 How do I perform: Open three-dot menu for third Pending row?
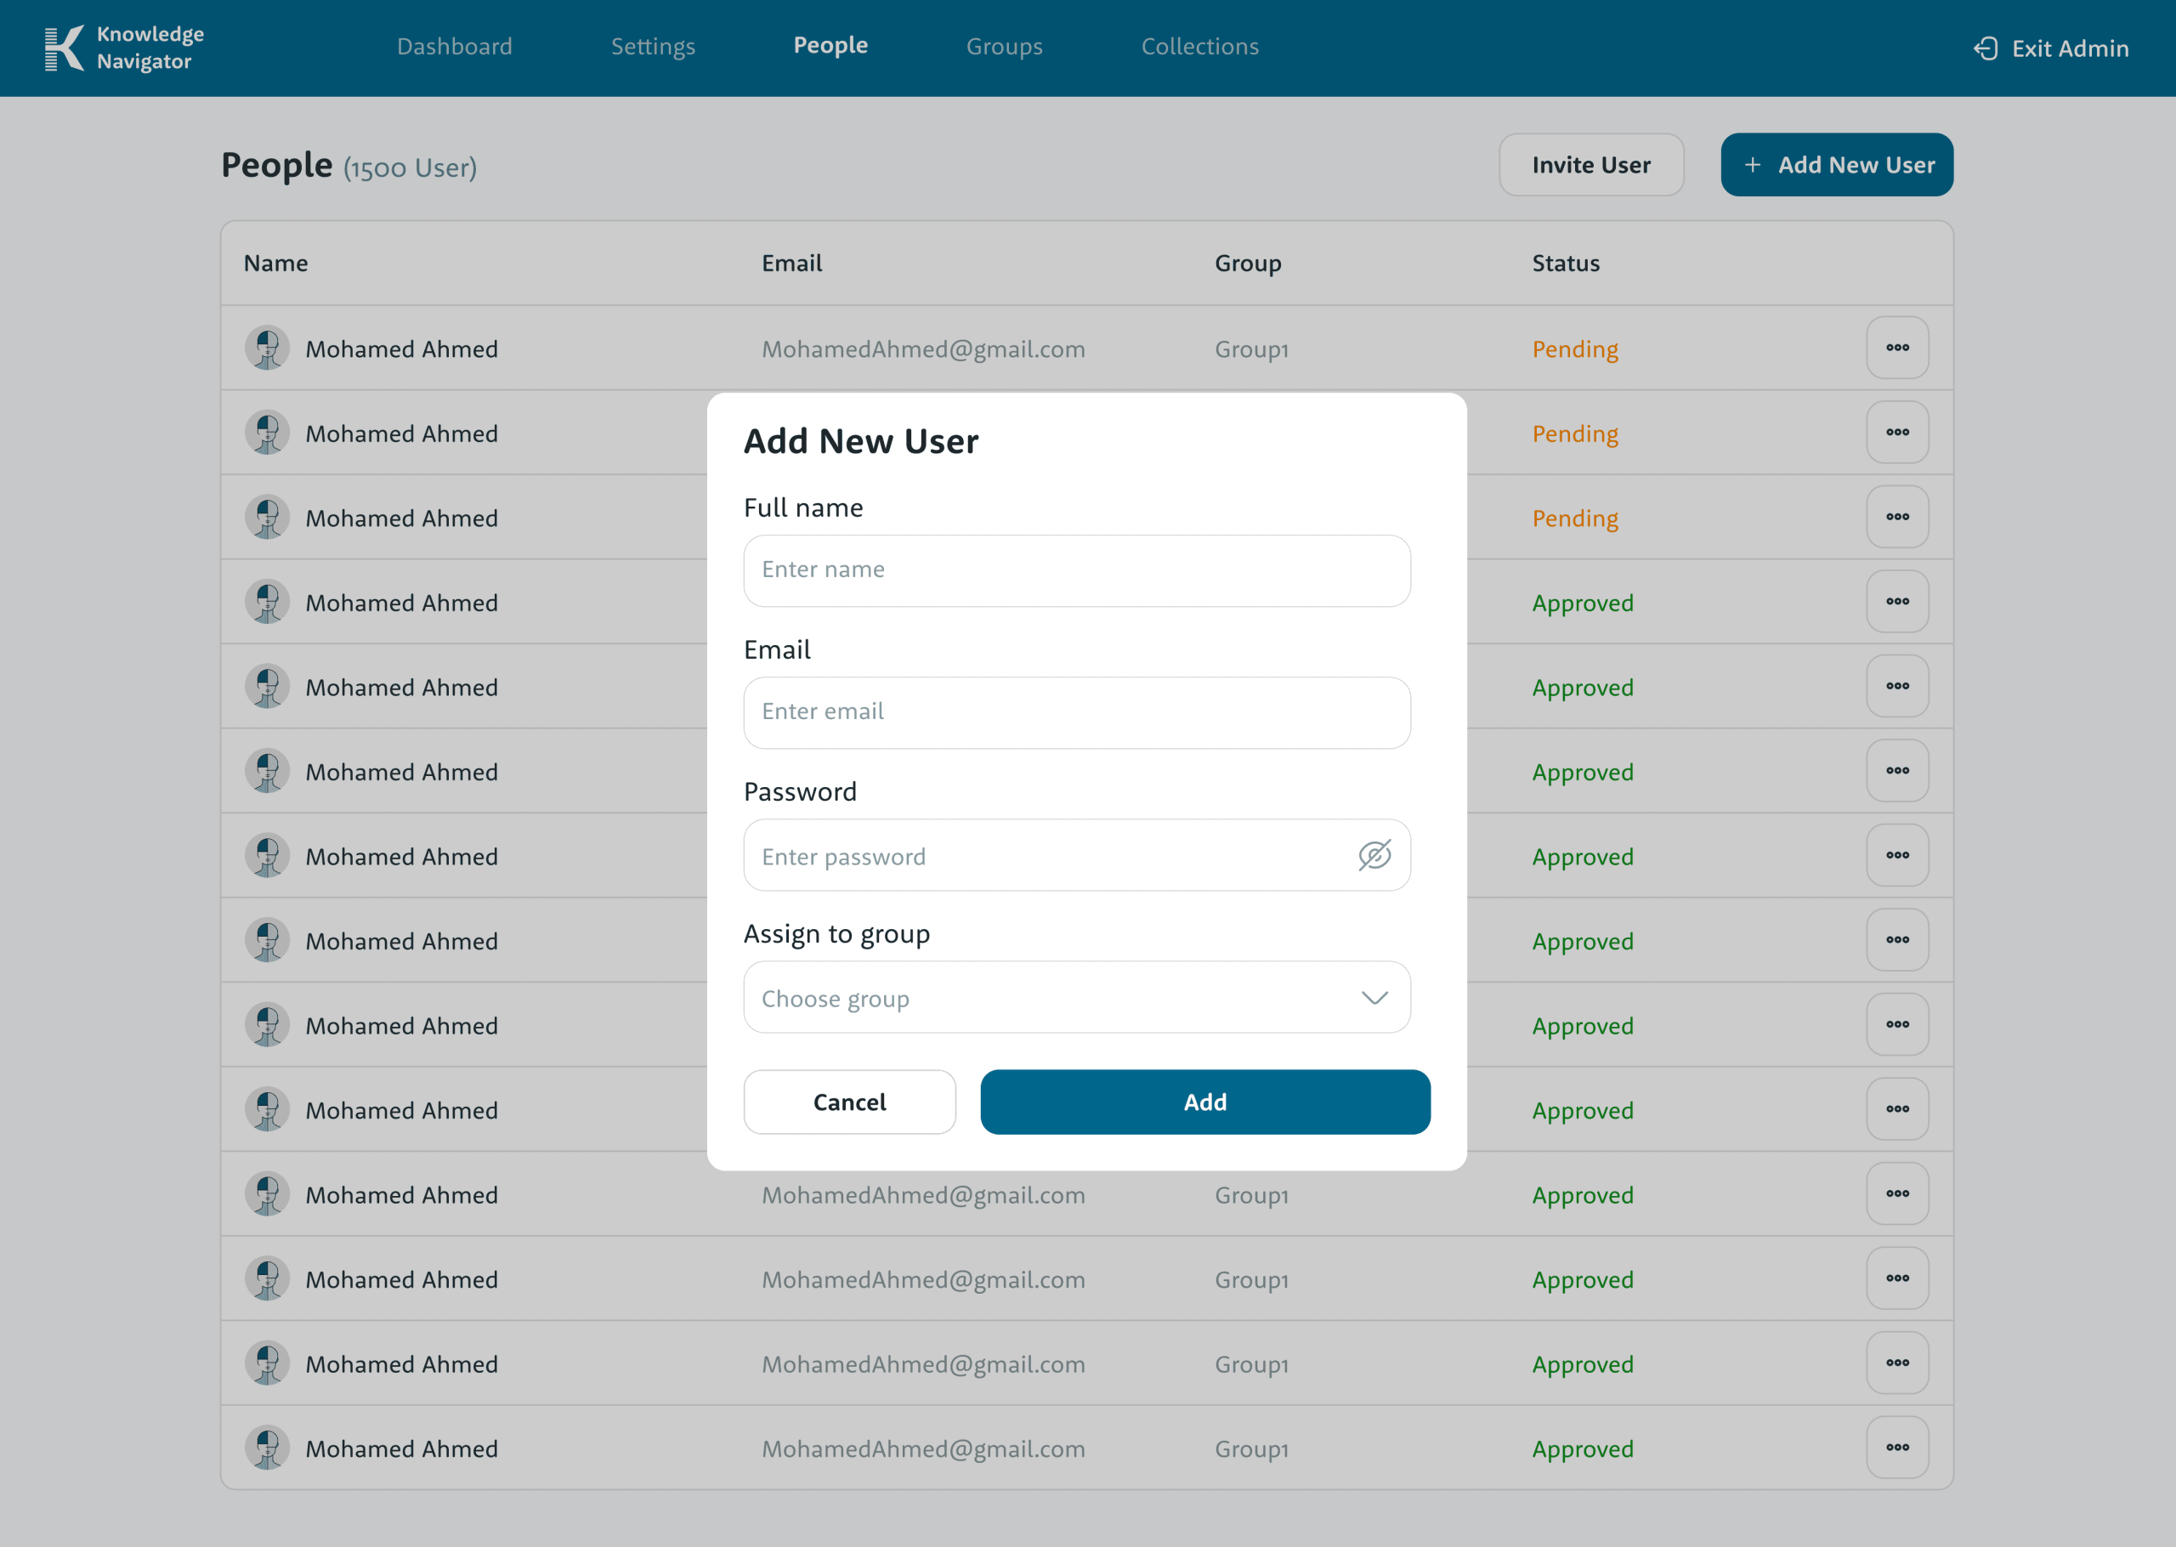(x=1896, y=518)
